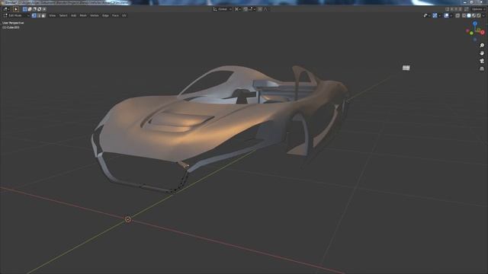Open the Add menu
The width and height of the screenshot is (488, 274).
coord(74,15)
